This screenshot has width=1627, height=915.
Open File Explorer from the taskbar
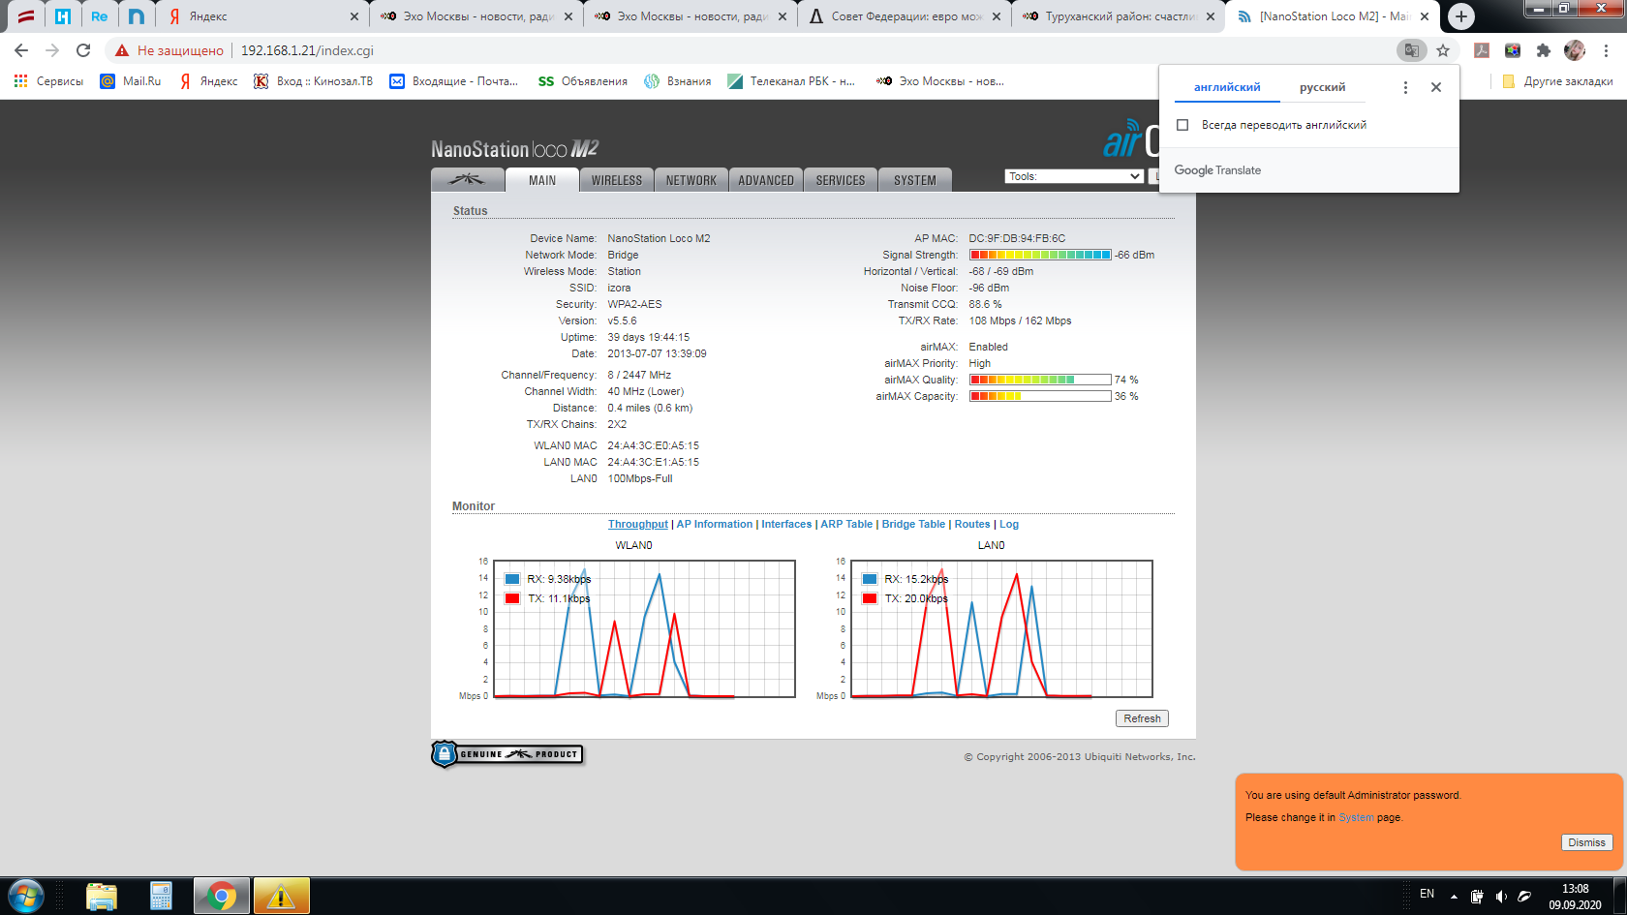pyautogui.click(x=102, y=896)
